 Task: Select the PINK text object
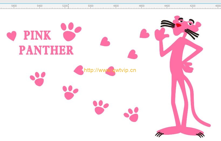pos(37,35)
